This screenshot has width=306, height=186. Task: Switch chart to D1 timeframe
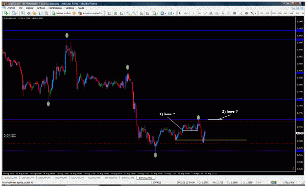coord(297,13)
